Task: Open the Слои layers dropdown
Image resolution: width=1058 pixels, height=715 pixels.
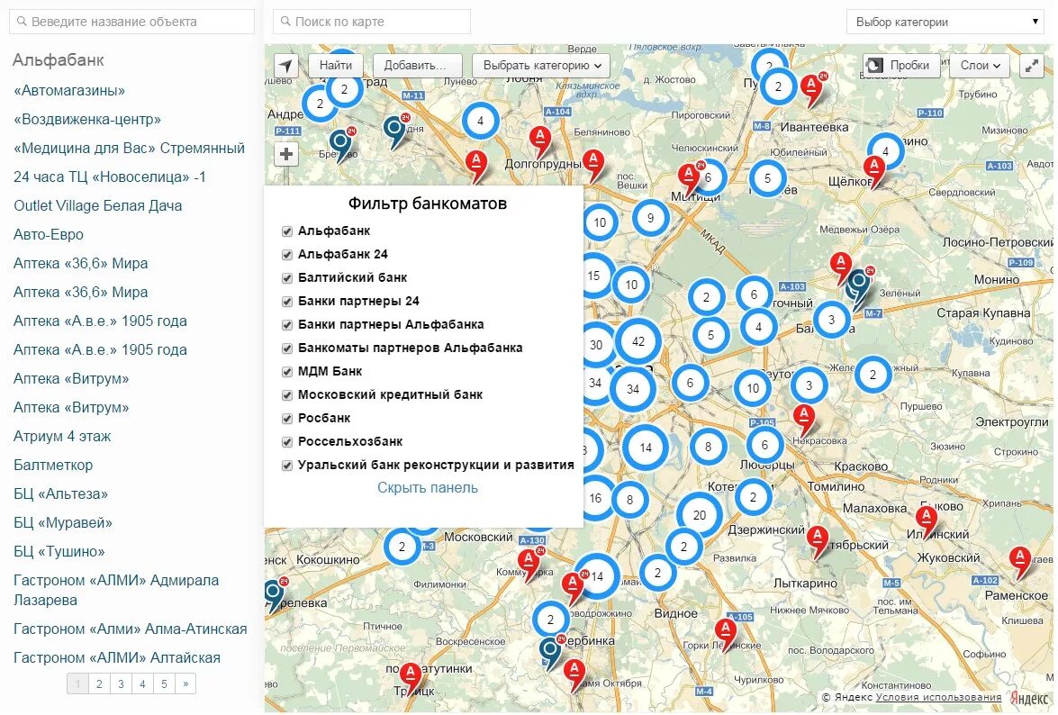Action: pos(980,66)
